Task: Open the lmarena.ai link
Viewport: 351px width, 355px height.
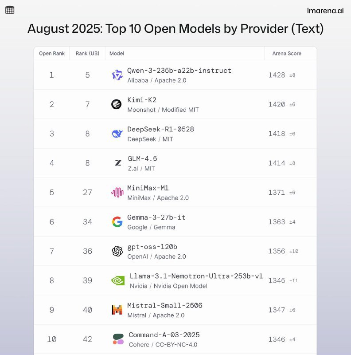Action: 325,11
